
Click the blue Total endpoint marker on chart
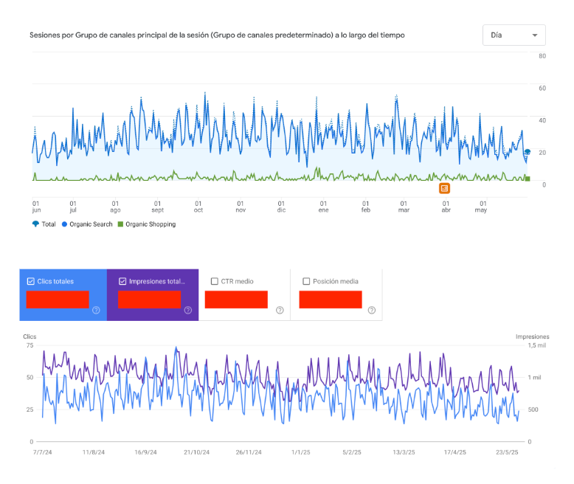(x=527, y=152)
